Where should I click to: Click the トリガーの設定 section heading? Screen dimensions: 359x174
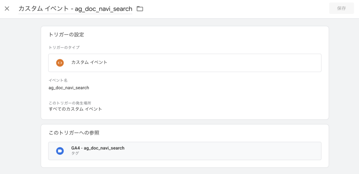(x=66, y=35)
